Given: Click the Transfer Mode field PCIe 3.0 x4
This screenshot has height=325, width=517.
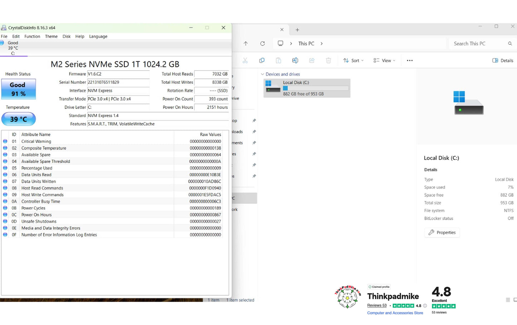Looking at the screenshot, I should pyautogui.click(x=118, y=99).
